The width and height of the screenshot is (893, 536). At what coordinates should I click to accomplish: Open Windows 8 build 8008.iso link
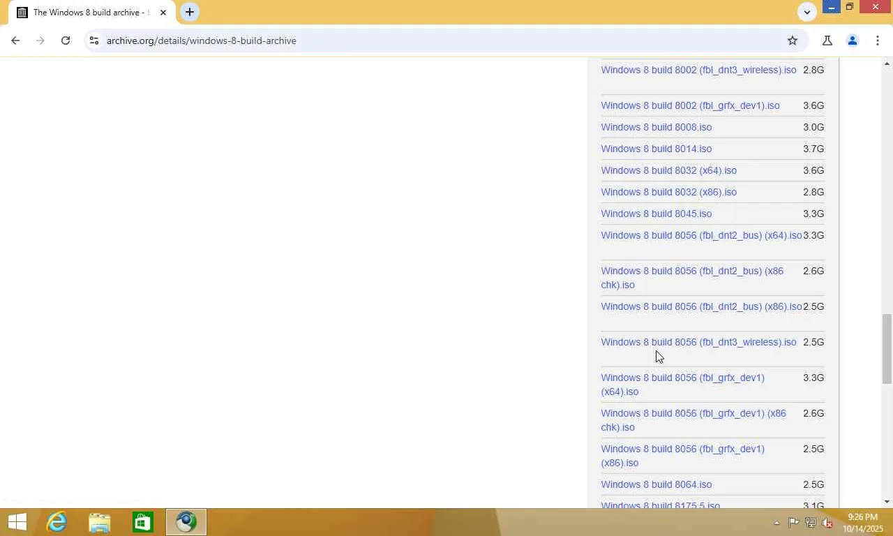pos(656,127)
